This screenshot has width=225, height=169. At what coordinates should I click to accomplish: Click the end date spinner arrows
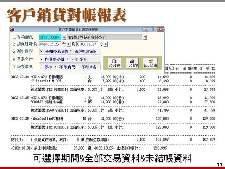pyautogui.click(x=101, y=44)
